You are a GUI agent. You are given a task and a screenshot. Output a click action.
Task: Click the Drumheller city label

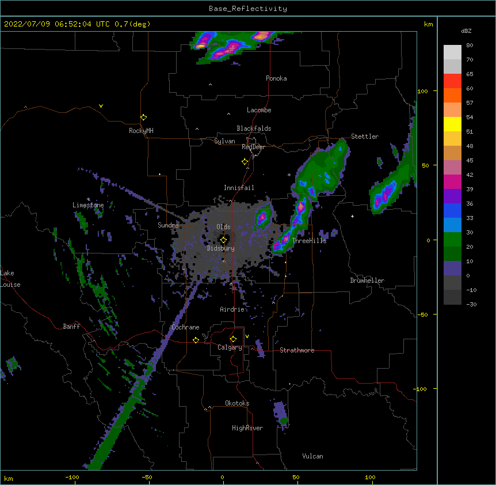(x=367, y=281)
